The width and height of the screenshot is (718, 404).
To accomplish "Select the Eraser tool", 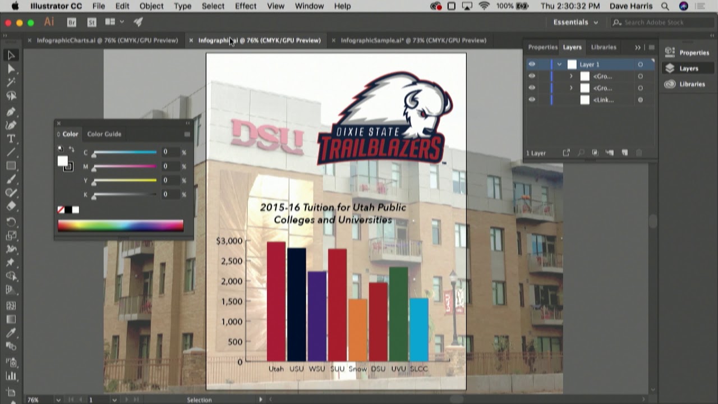I will [x=11, y=206].
